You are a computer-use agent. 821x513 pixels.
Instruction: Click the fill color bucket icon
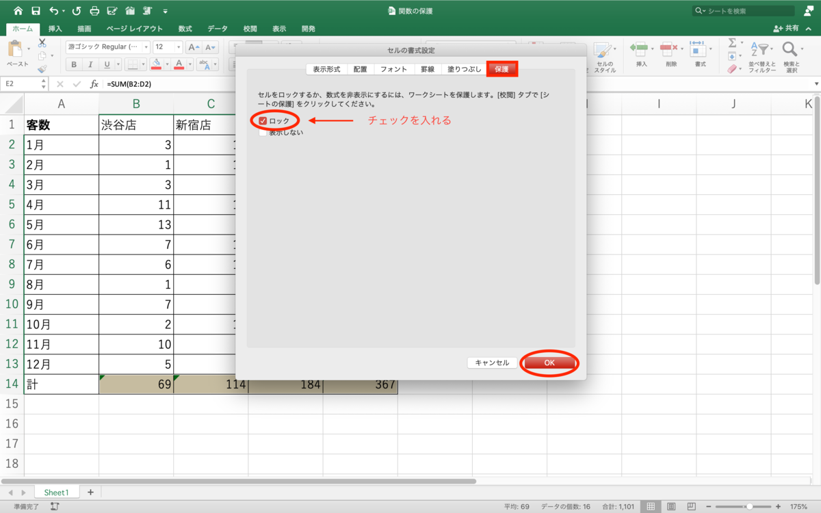point(155,64)
